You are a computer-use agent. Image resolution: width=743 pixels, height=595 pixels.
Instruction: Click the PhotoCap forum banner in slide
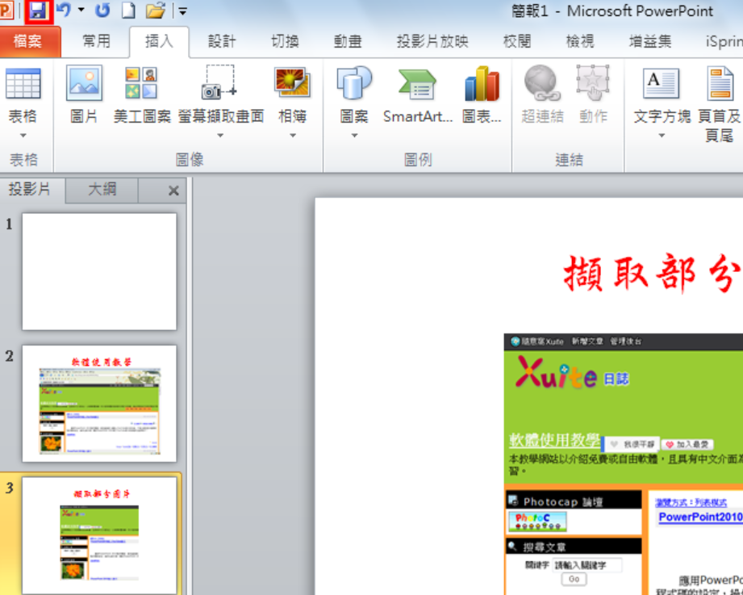tap(536, 521)
